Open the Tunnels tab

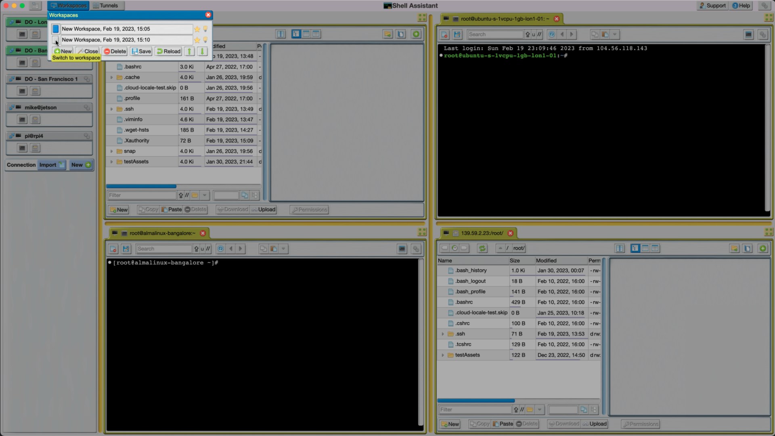106,6
